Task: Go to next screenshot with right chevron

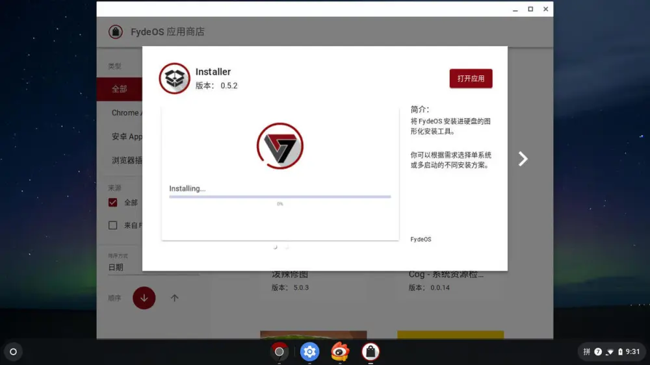Action: (523, 159)
